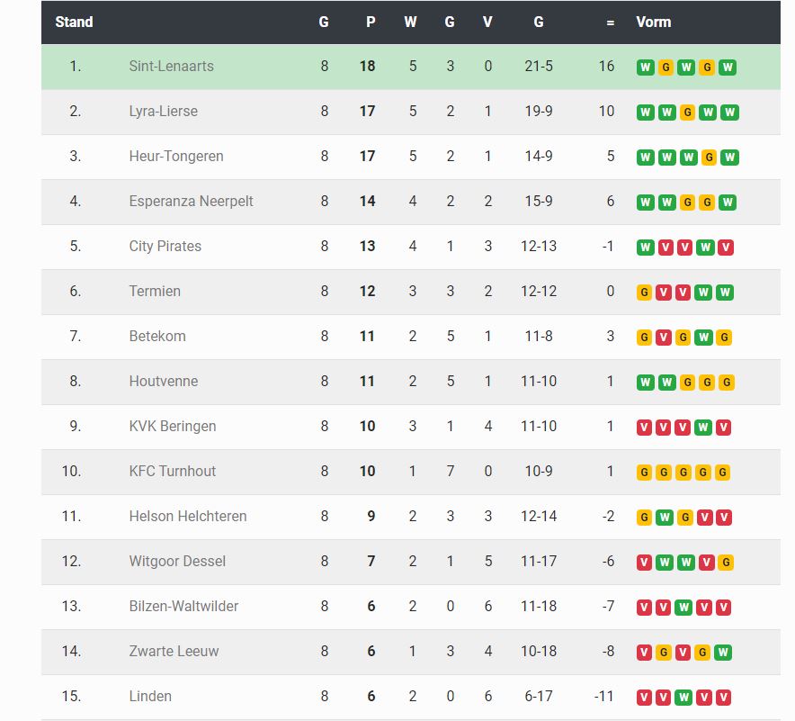Screen dimensions: 795x721
Task: Go to the Esperanza Neerpelt team page
Action: pos(191,201)
